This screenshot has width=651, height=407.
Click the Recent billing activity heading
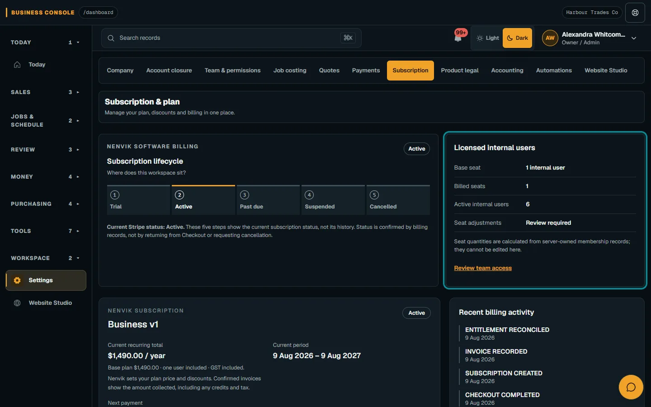pos(496,312)
